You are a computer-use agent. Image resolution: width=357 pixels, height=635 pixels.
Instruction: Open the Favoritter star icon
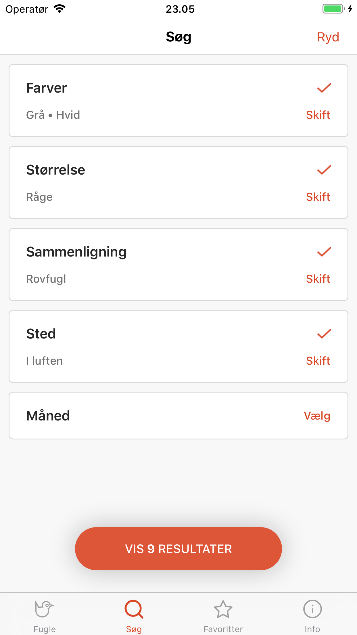(223, 609)
